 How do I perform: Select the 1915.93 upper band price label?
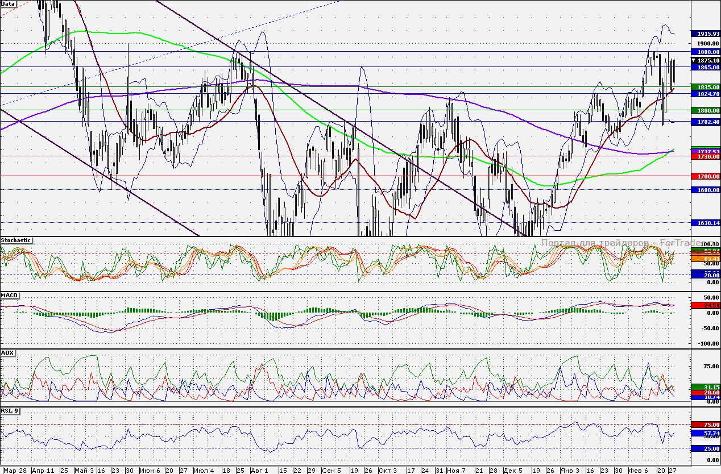pos(706,34)
